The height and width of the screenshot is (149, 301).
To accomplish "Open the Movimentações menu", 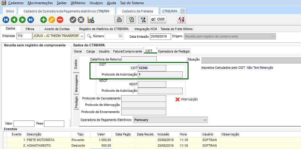I will tap(40, 3).
